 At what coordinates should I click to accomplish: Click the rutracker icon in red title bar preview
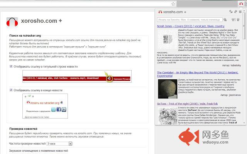click(x=109, y=78)
